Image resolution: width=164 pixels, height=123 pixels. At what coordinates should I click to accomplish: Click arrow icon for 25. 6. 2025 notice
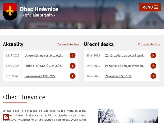(153, 55)
